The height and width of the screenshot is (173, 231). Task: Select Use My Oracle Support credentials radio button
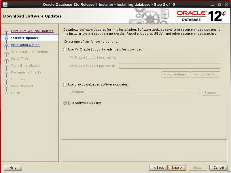65,49
